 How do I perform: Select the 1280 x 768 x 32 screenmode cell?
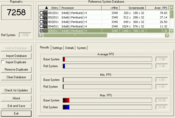(x=133, y=31)
